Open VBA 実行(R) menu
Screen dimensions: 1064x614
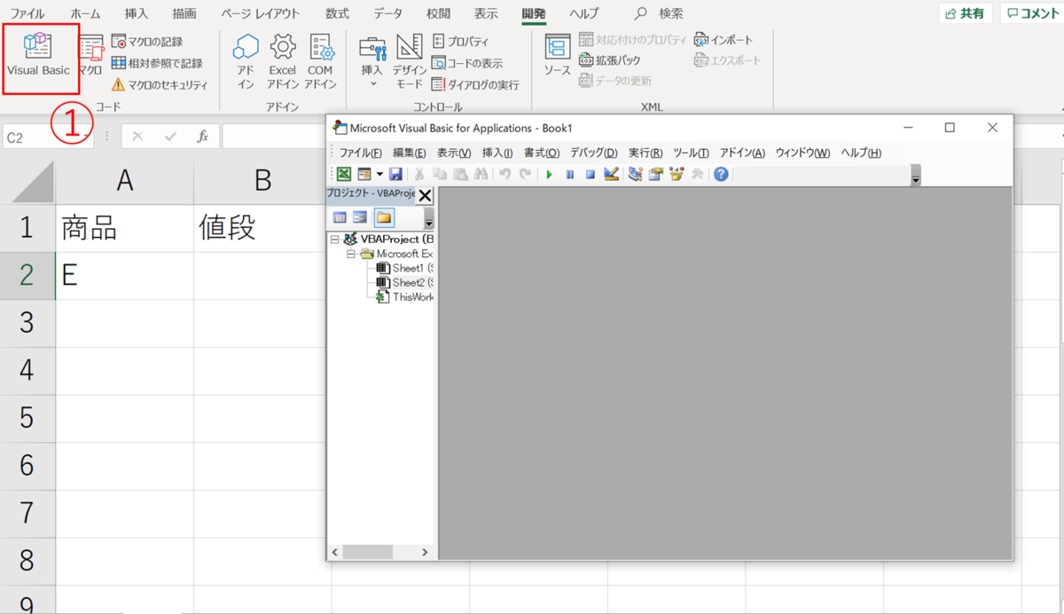[645, 153]
